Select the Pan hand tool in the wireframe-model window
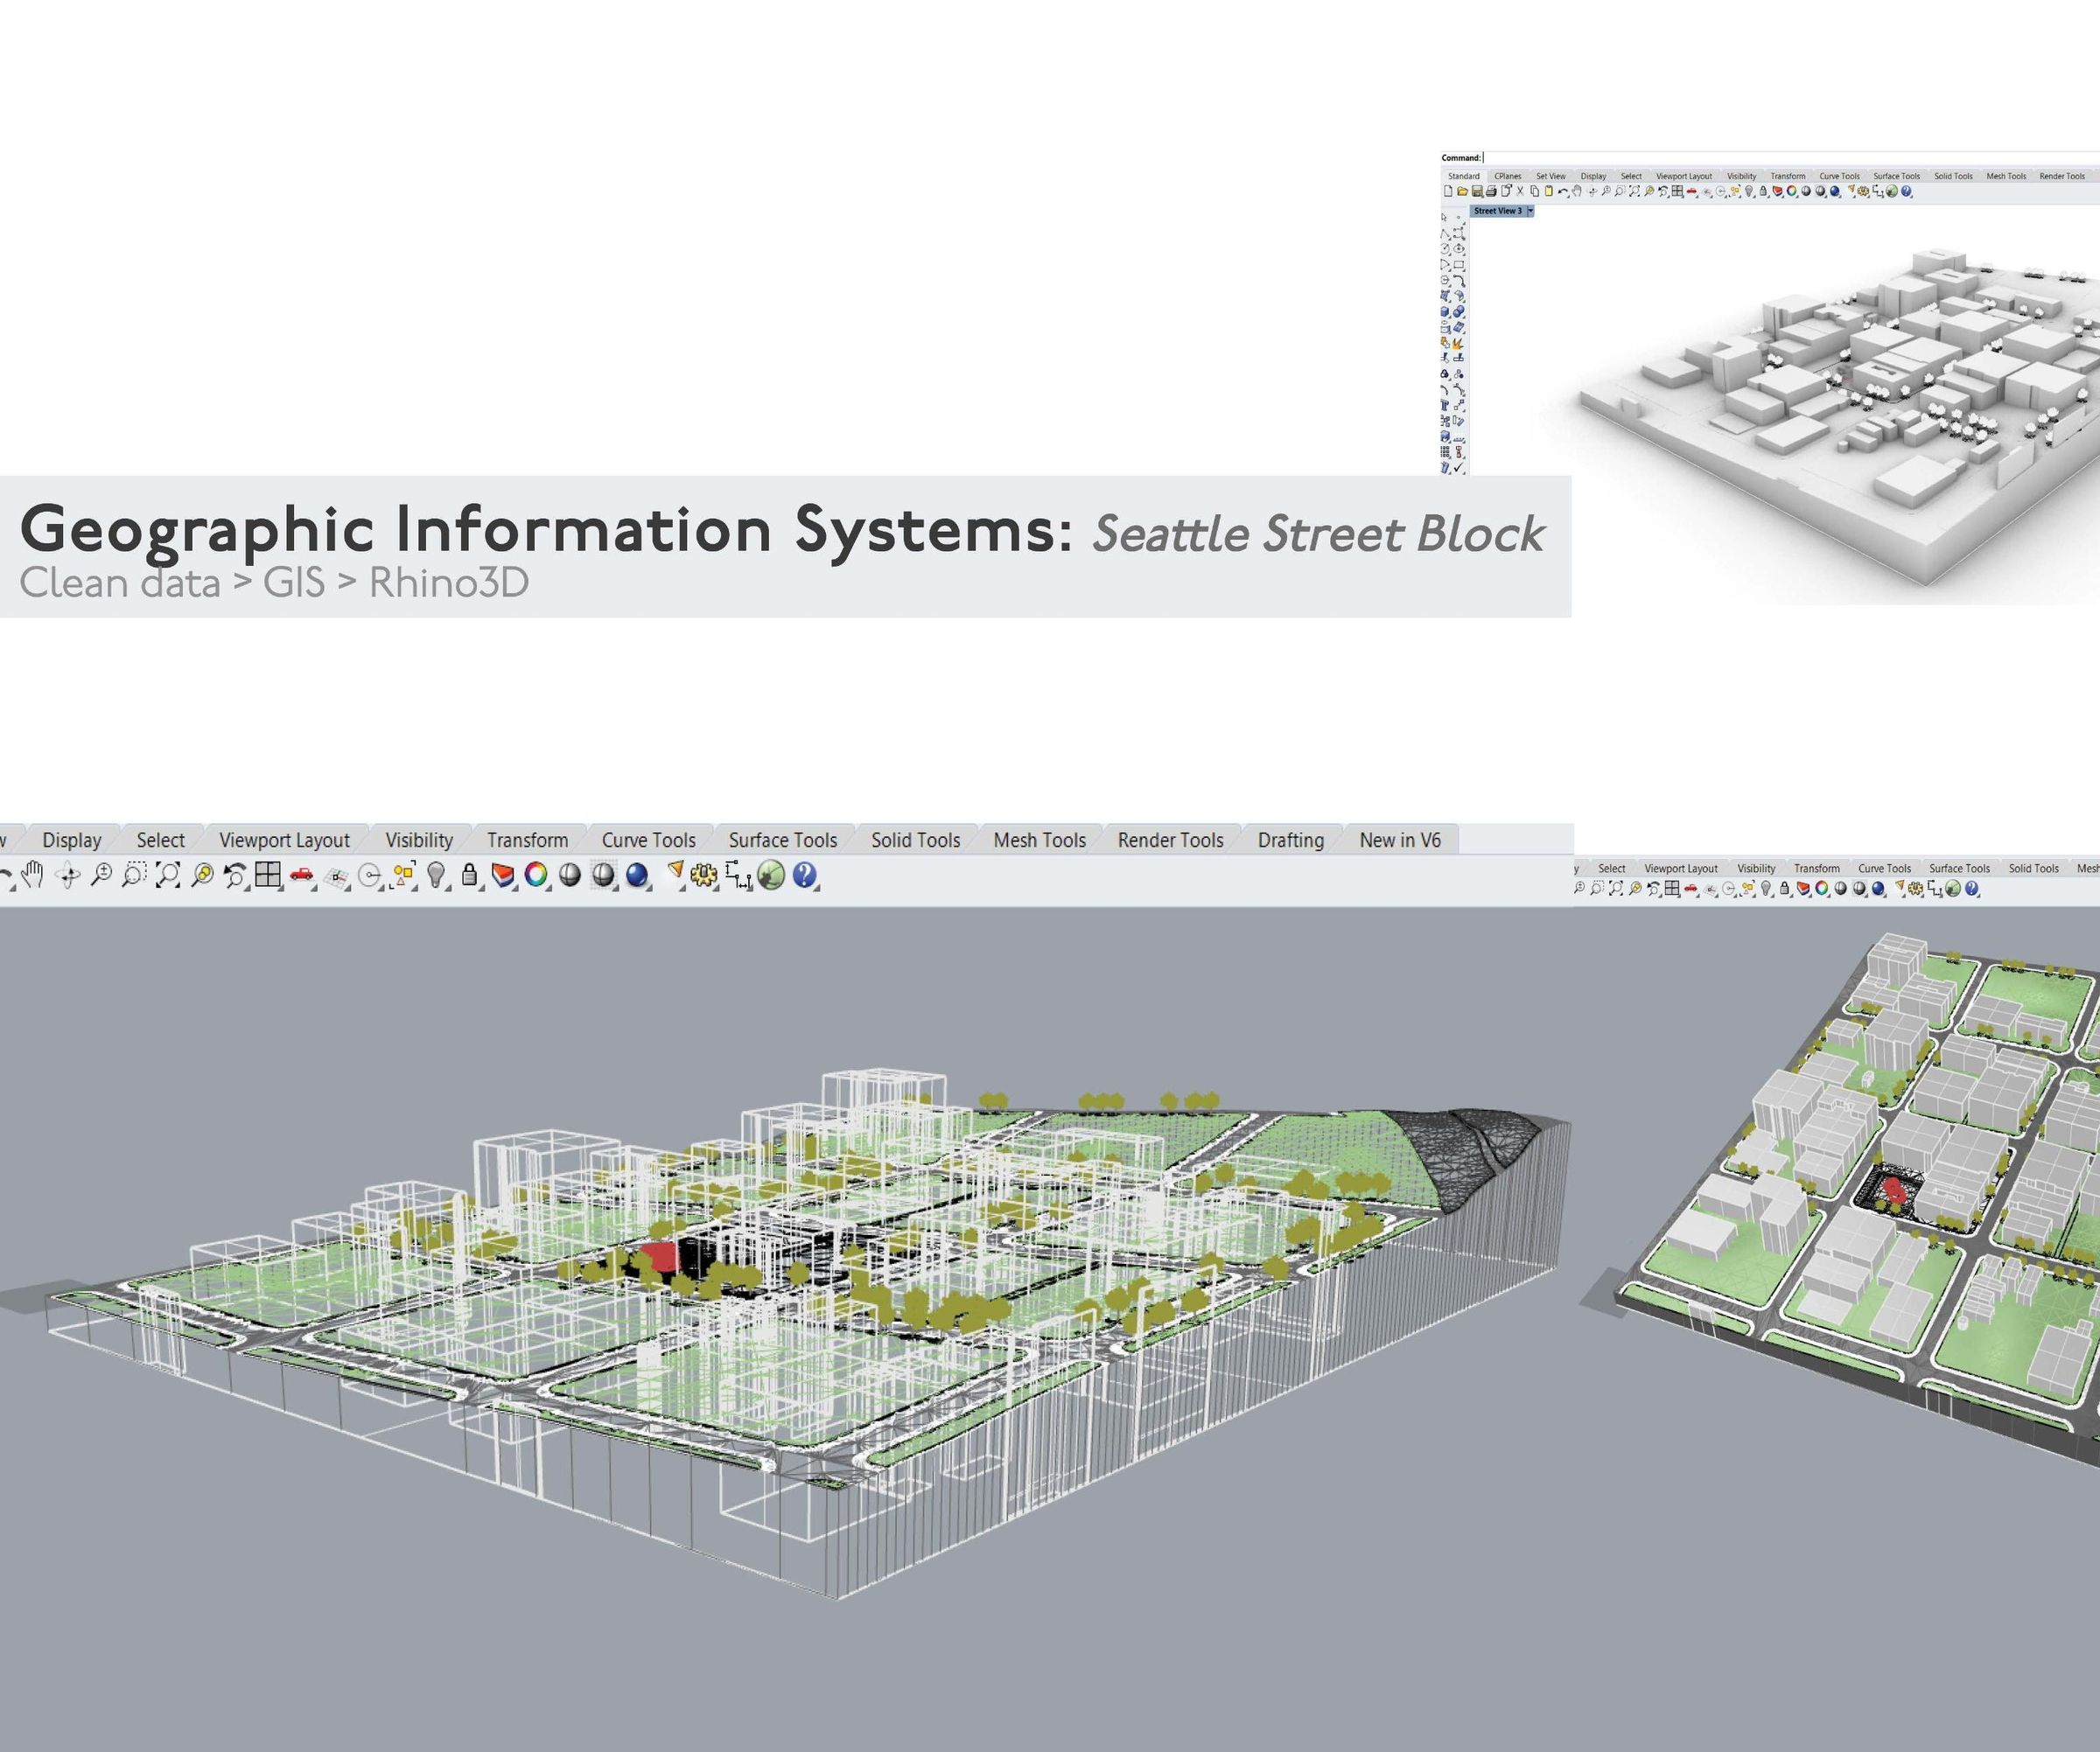 click(x=33, y=876)
